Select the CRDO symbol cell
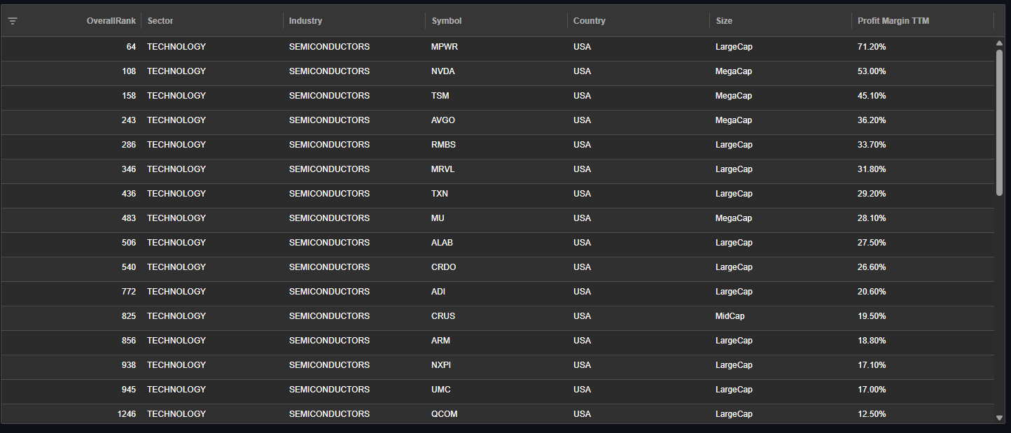The width and height of the screenshot is (1011, 433). click(444, 267)
